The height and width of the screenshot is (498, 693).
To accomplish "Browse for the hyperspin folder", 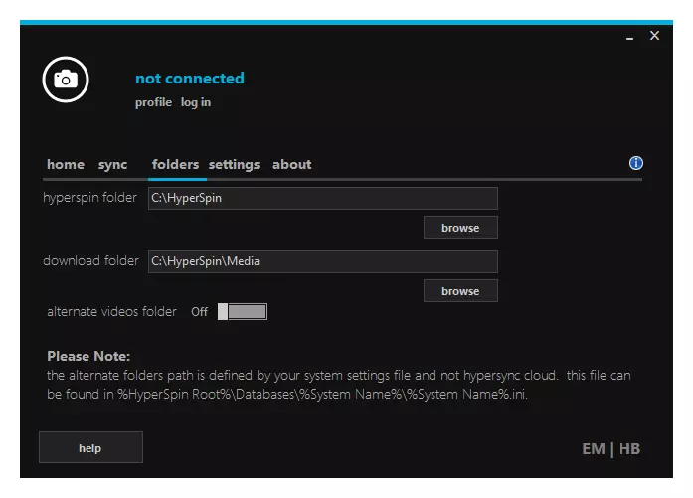I will coord(460,228).
